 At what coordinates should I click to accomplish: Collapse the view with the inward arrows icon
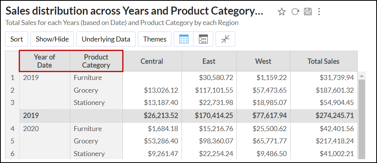(225, 39)
